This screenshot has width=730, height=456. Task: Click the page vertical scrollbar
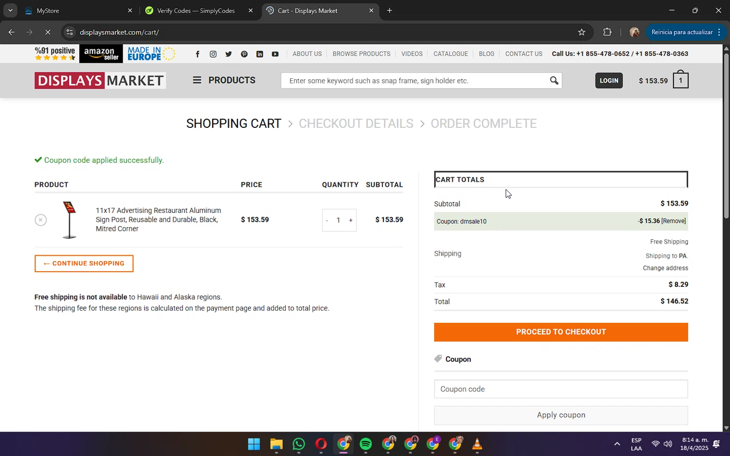click(726, 136)
